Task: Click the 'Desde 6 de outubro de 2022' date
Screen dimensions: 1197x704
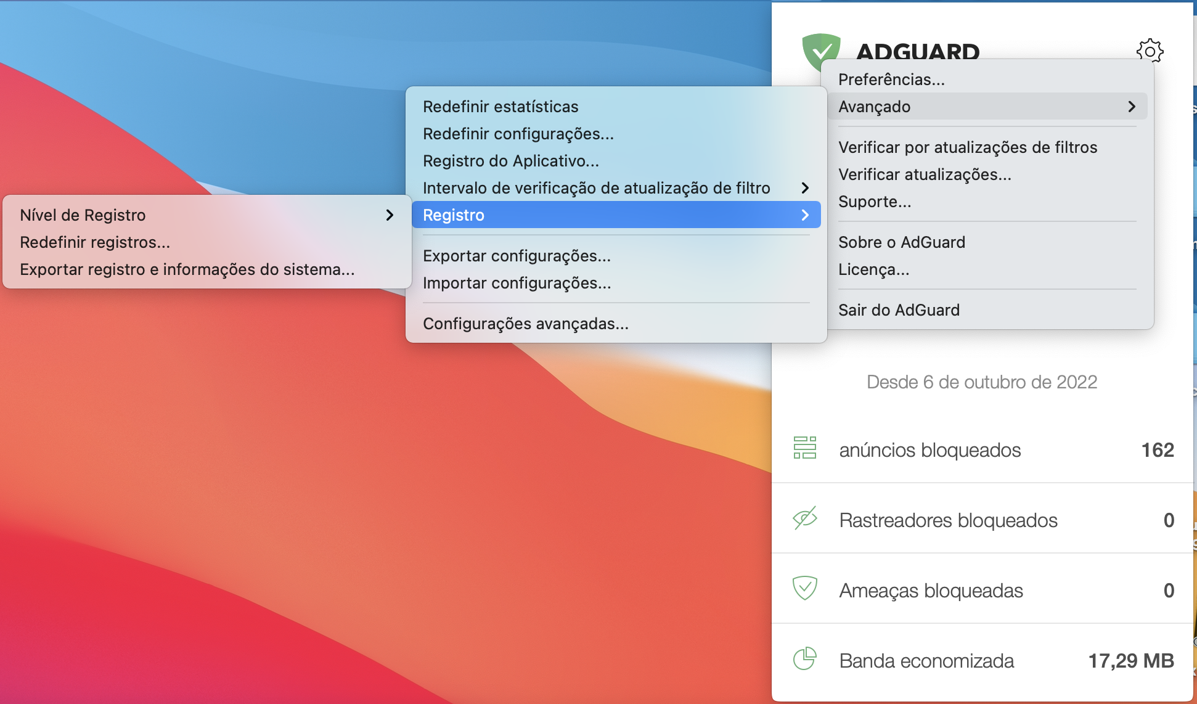Action: [982, 382]
